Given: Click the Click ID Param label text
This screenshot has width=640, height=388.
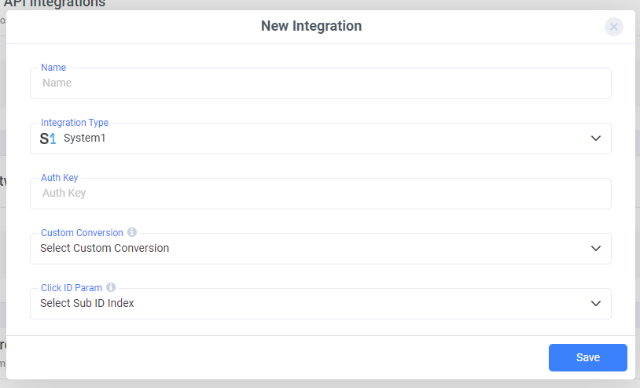Looking at the screenshot, I should coord(72,288).
